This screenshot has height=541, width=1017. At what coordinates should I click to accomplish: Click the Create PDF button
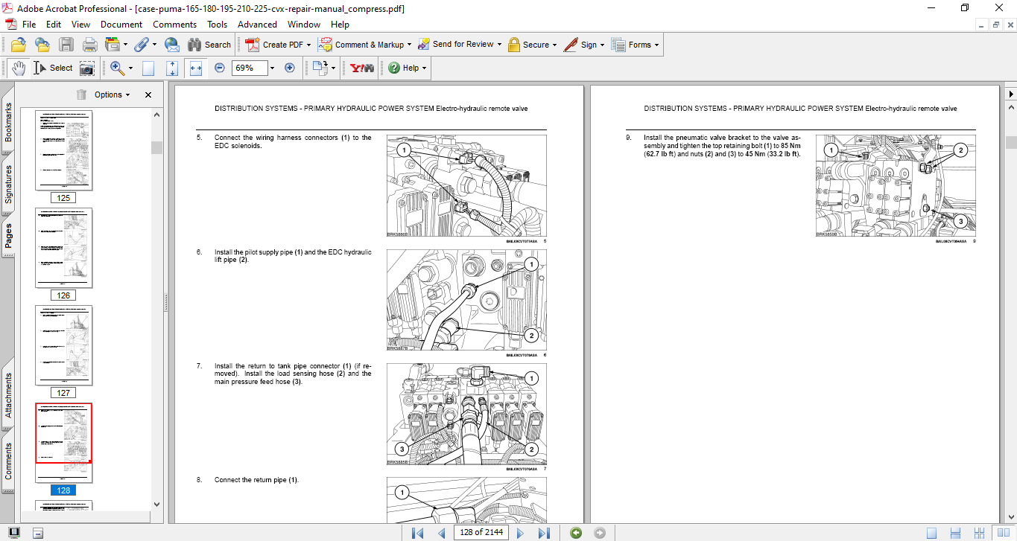275,45
